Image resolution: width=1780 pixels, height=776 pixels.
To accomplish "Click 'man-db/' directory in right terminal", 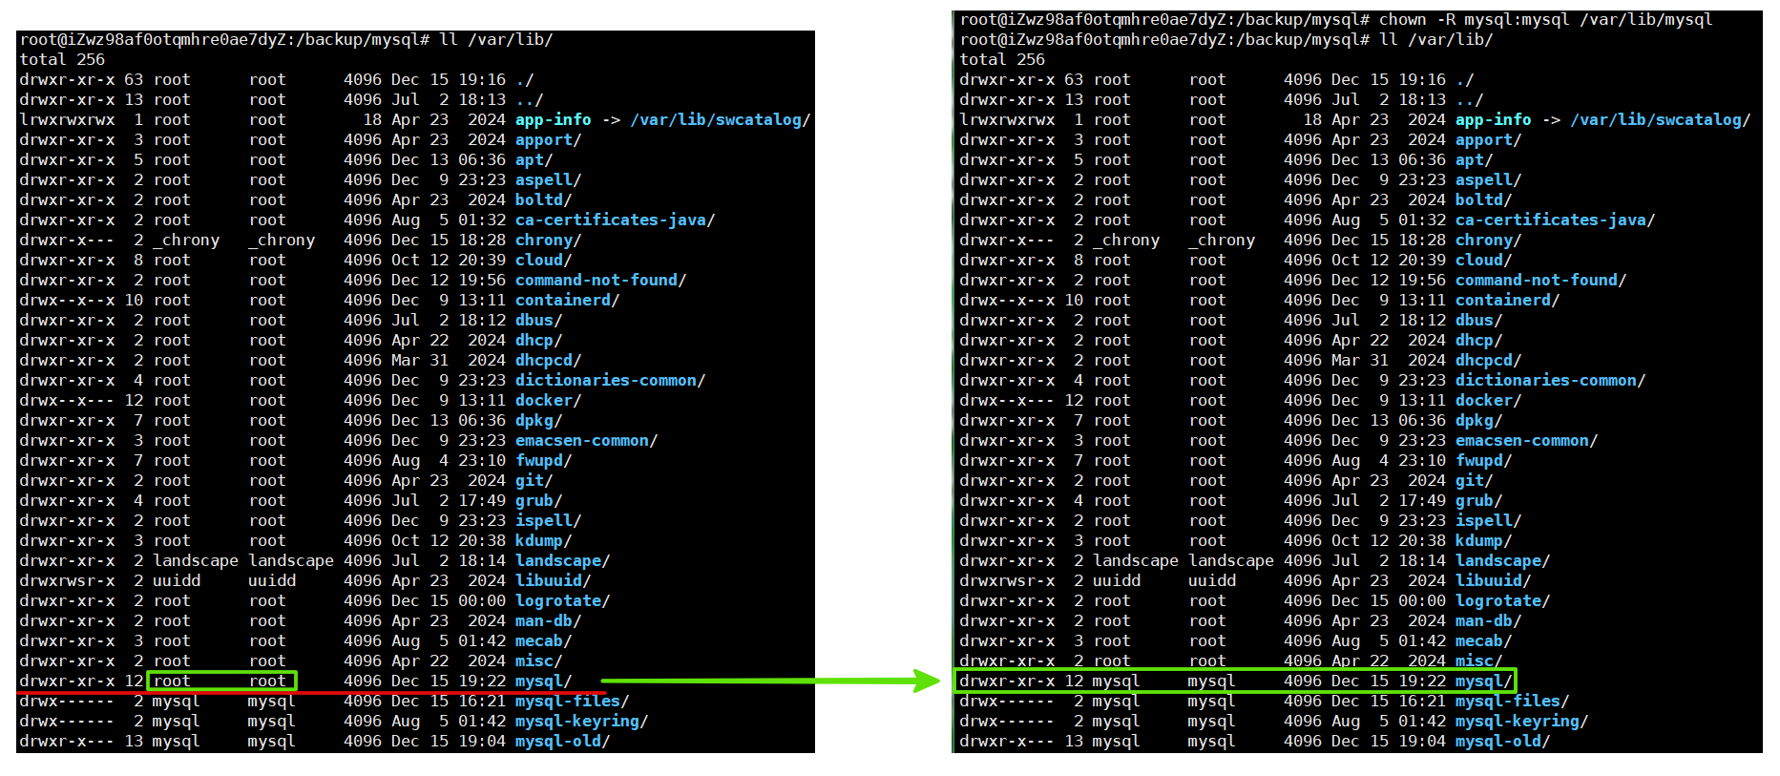I will pos(1489,621).
